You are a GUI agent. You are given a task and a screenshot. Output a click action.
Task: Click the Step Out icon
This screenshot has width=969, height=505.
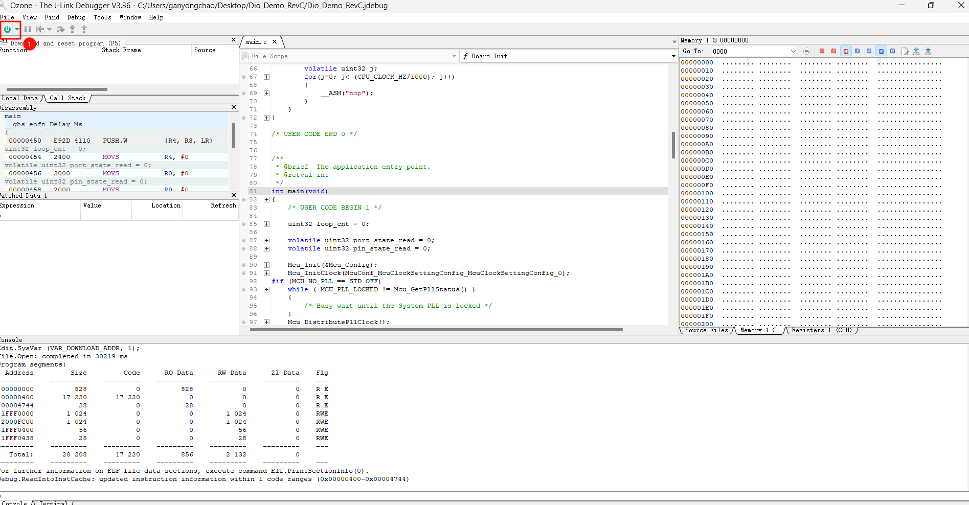84,29
